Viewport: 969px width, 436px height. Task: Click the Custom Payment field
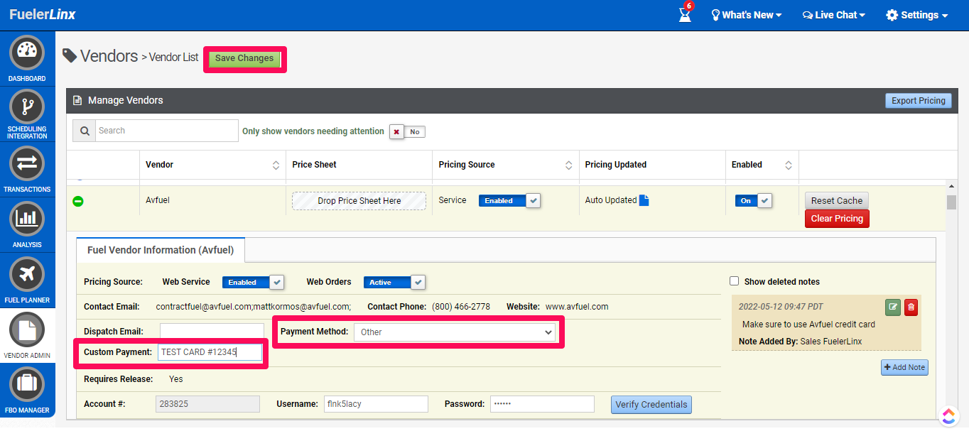210,351
